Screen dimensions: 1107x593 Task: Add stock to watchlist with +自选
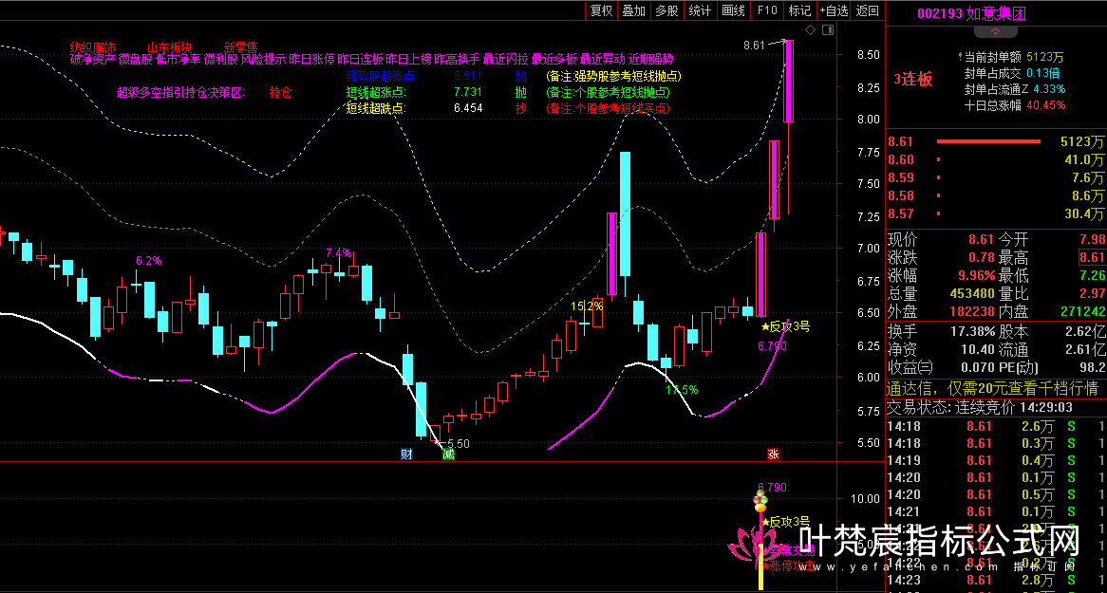[x=835, y=9]
